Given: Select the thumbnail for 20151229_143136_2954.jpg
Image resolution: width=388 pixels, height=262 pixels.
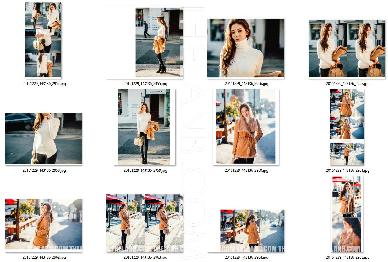Looking at the screenshot, I should point(43,40).
